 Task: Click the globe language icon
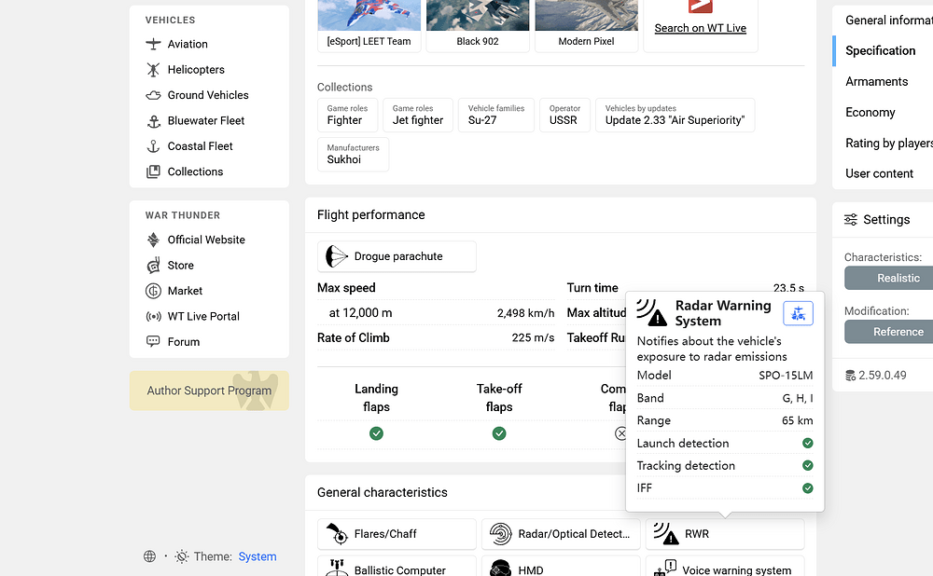(x=149, y=556)
